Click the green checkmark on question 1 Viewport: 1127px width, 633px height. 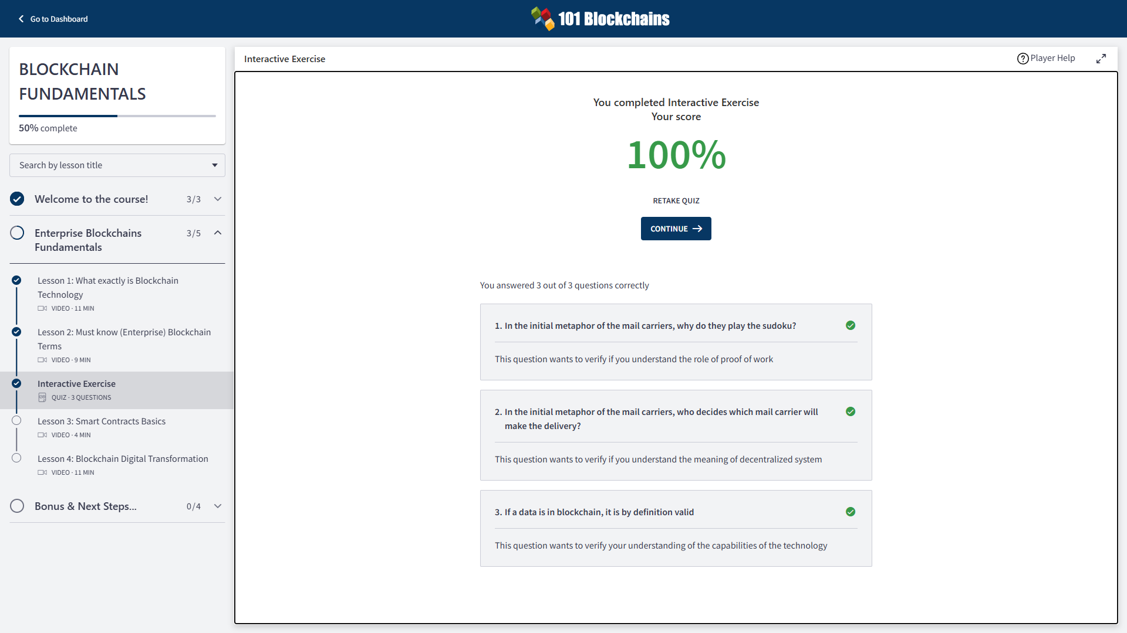(x=851, y=325)
